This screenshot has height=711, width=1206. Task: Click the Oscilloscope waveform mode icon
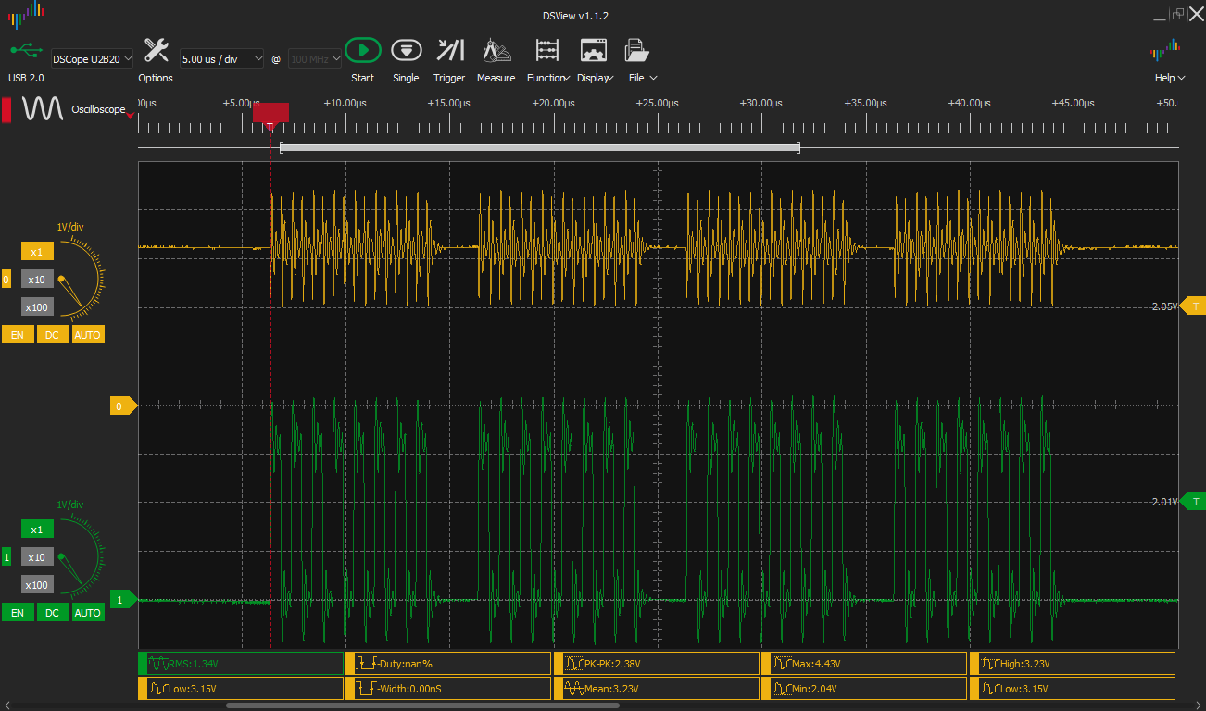[44, 109]
